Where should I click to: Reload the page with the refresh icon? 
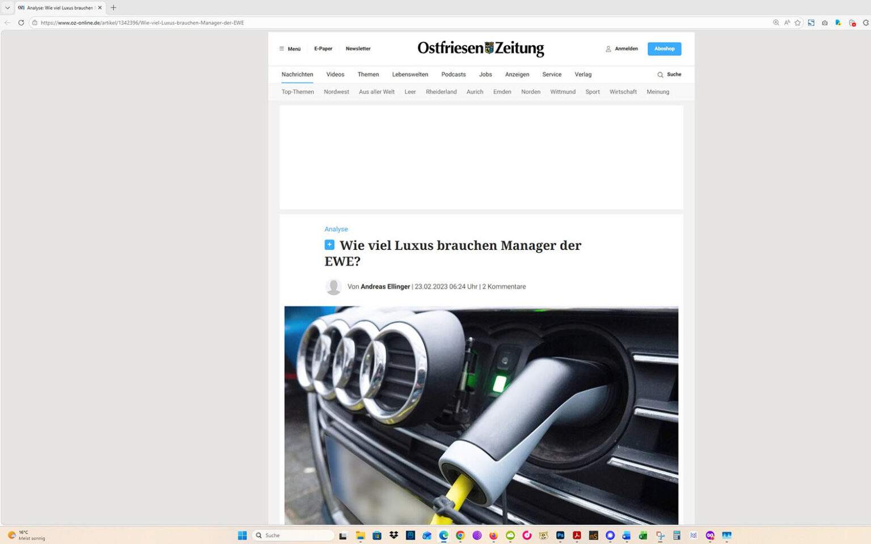[x=21, y=23]
